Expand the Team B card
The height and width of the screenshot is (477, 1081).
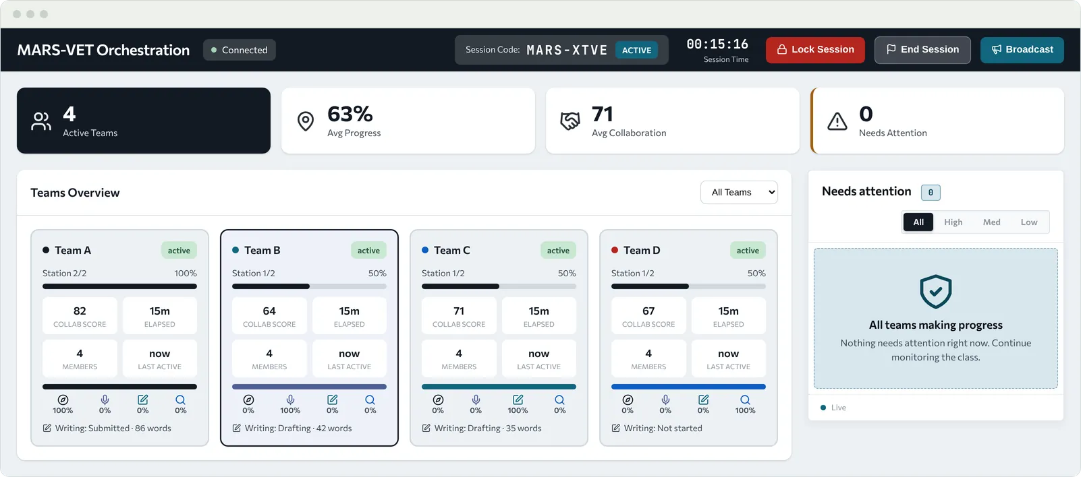coord(309,338)
